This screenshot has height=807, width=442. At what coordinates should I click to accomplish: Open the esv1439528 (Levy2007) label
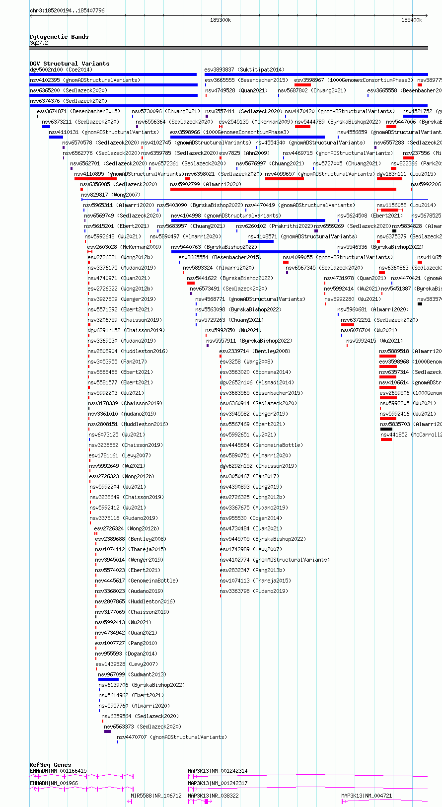coord(127,664)
